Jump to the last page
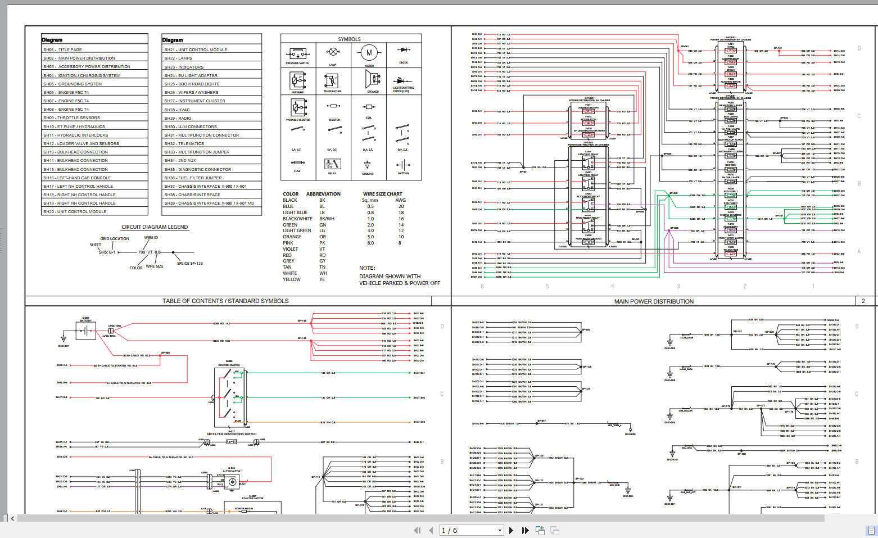This screenshot has width=878, height=538. pyautogui.click(x=525, y=530)
